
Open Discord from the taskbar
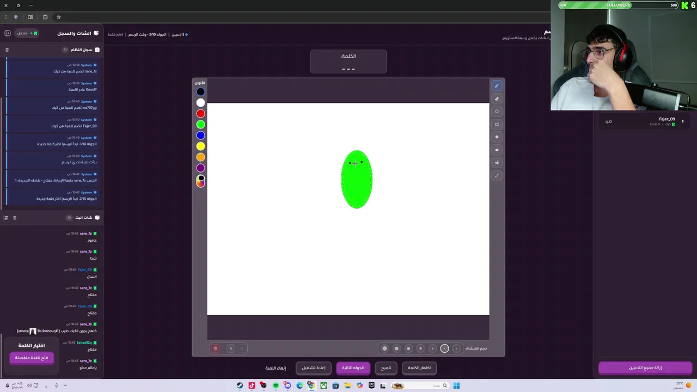288,385
